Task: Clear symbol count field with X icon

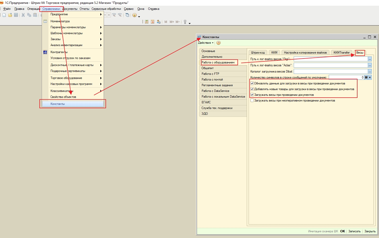Action: click(x=370, y=77)
